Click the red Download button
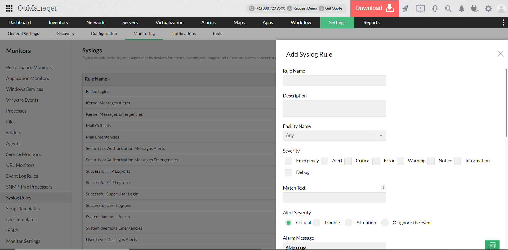Screen dimensions: 508x250 pos(375,8)
